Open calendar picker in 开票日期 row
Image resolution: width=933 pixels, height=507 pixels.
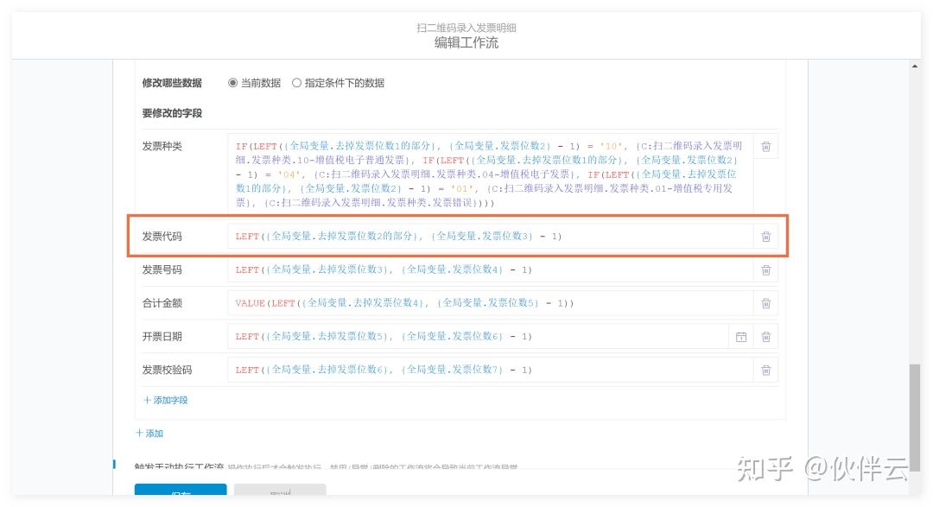[740, 337]
